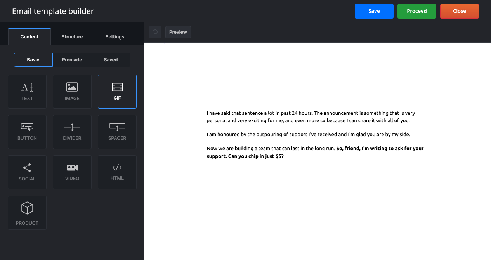This screenshot has width=491, height=260.
Task: Select the Social content block
Action: click(x=27, y=172)
